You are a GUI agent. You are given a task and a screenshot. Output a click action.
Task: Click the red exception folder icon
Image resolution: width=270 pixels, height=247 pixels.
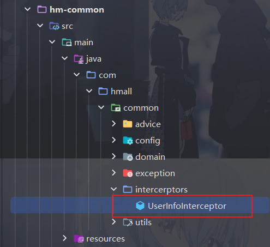click(128, 173)
